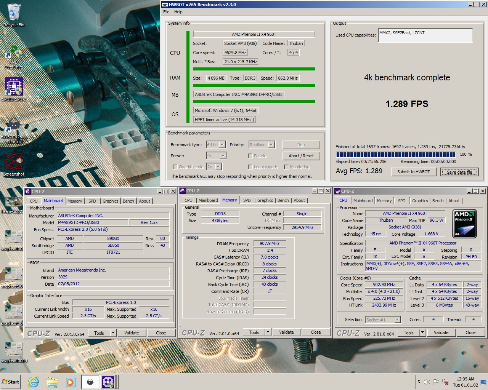Expand Tools arrow in CPU tab CPU-Z window
Image resolution: width=488 pixels, height=390 pixels.
coord(422,332)
